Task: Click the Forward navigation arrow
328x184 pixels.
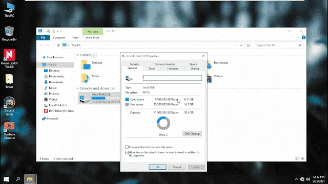Action: 48,45
